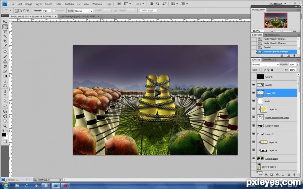This screenshot has width=303, height=189.
Task: Select the Crop tool
Action: (x=5, y=41)
